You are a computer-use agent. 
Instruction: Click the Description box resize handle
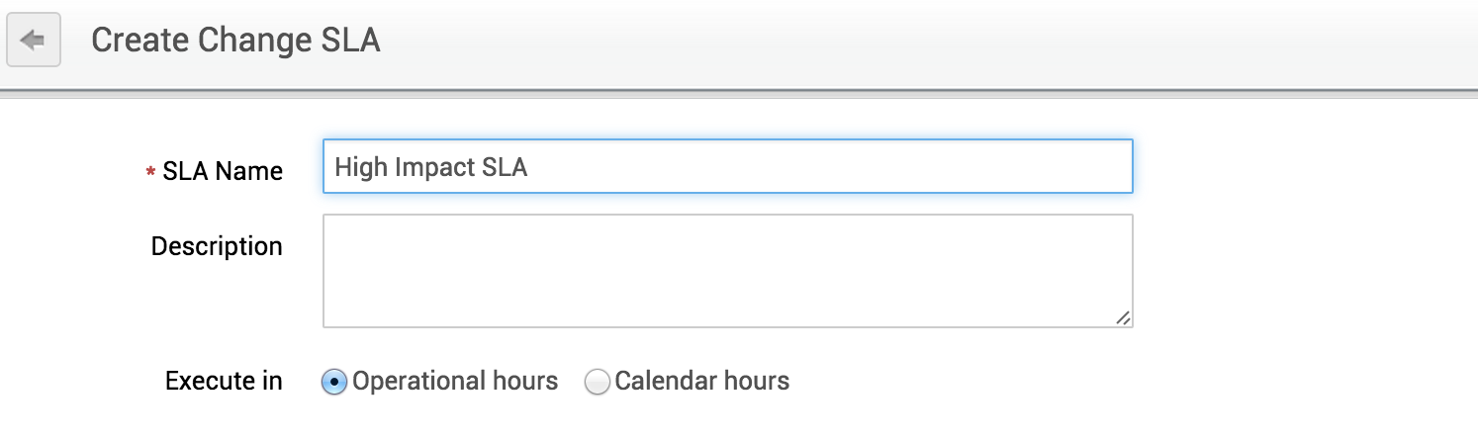click(1123, 317)
